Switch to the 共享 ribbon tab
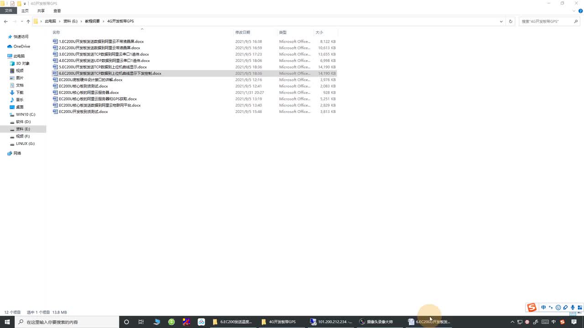 (41, 10)
